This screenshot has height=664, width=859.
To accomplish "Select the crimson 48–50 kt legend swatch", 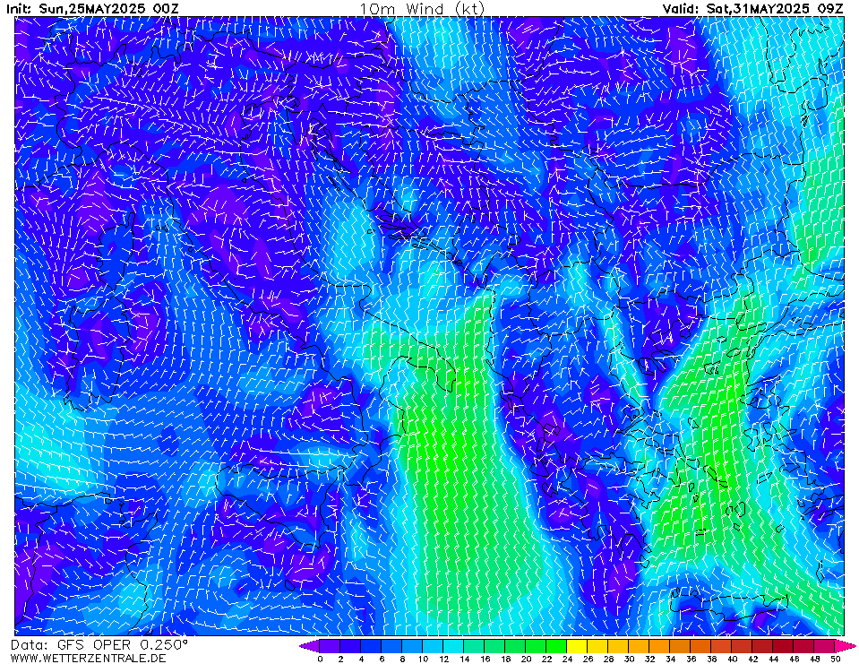I will (825, 646).
